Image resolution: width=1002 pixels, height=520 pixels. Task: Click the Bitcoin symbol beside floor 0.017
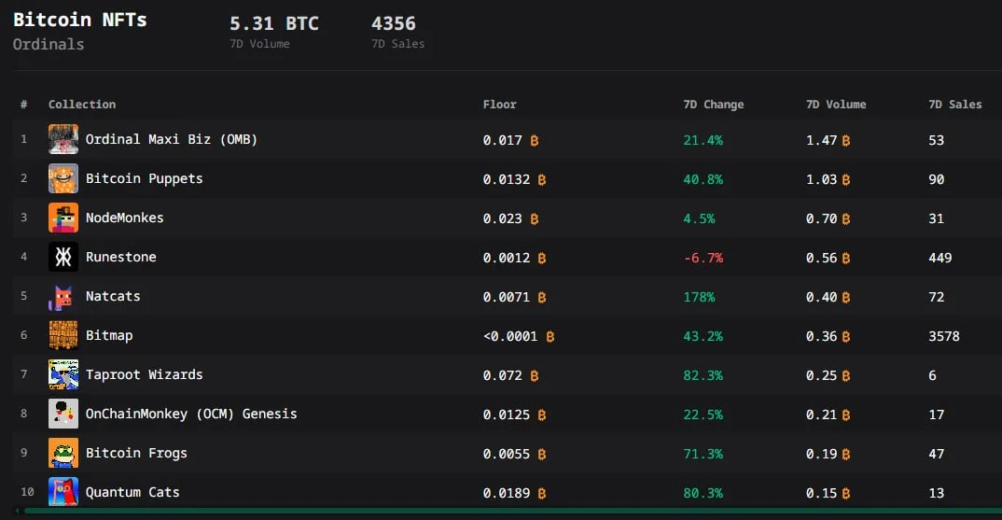tap(535, 141)
